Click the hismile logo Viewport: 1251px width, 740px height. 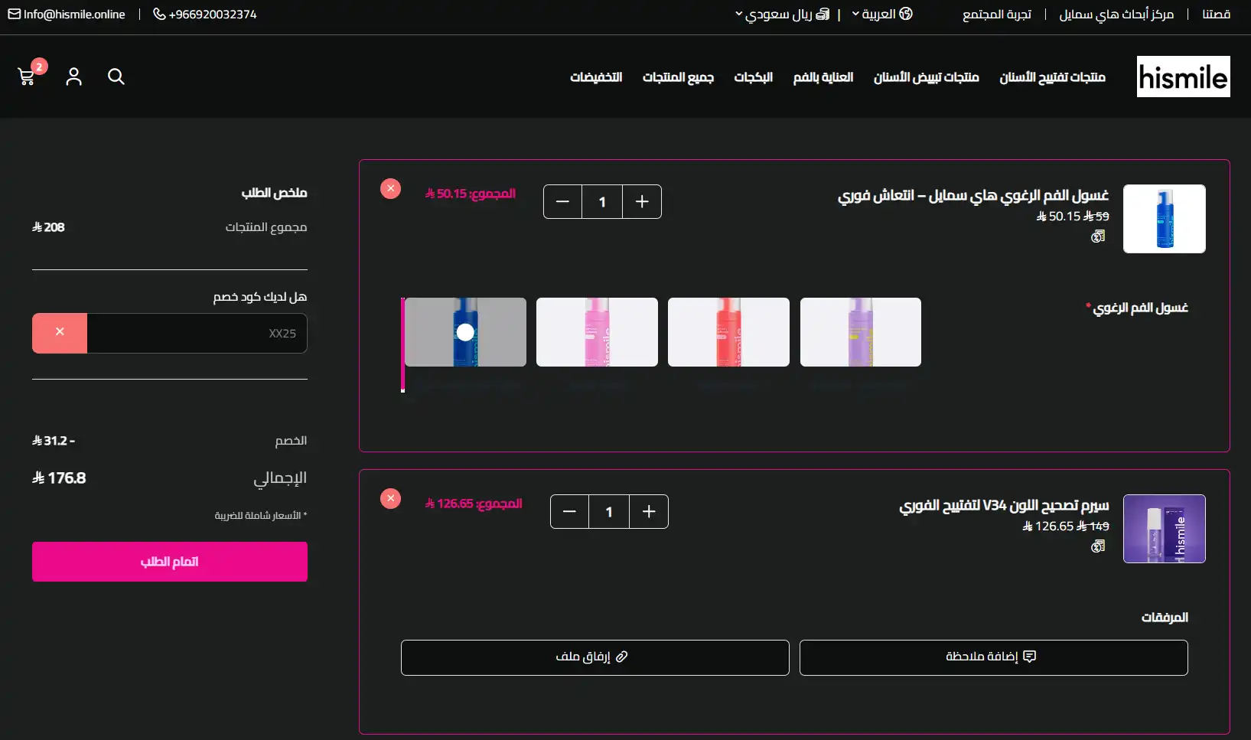(1183, 77)
